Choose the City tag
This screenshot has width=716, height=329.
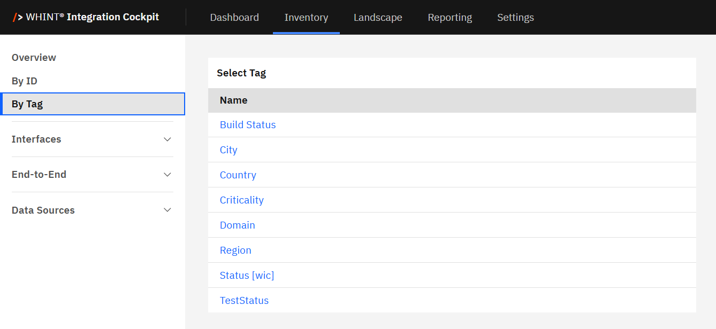point(228,150)
